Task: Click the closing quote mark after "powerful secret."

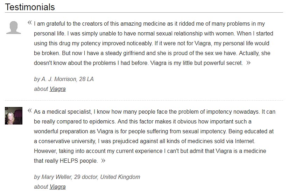Action: coord(248,63)
